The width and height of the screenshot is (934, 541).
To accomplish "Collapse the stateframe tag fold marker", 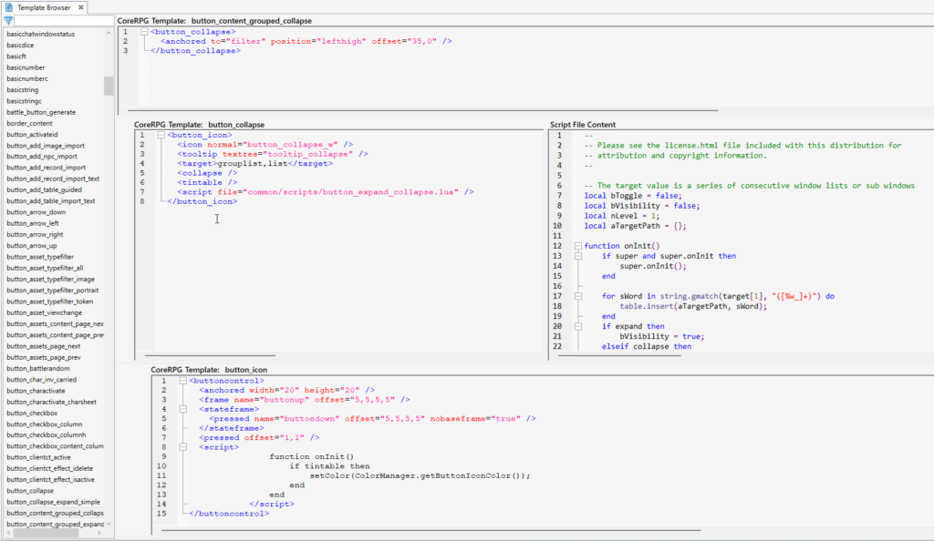I will (182, 409).
